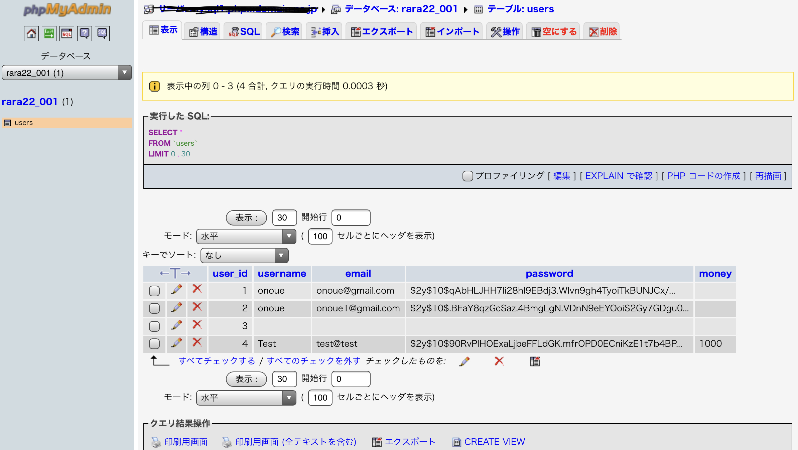The height and width of the screenshot is (450, 798).
Task: Delete the Test user row
Action: [197, 342]
